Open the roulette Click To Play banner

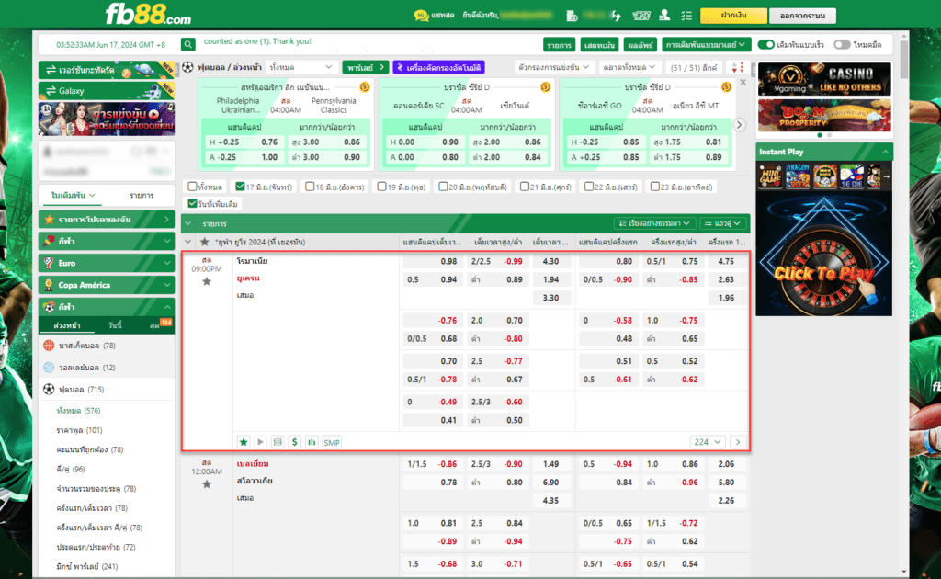[x=824, y=254]
